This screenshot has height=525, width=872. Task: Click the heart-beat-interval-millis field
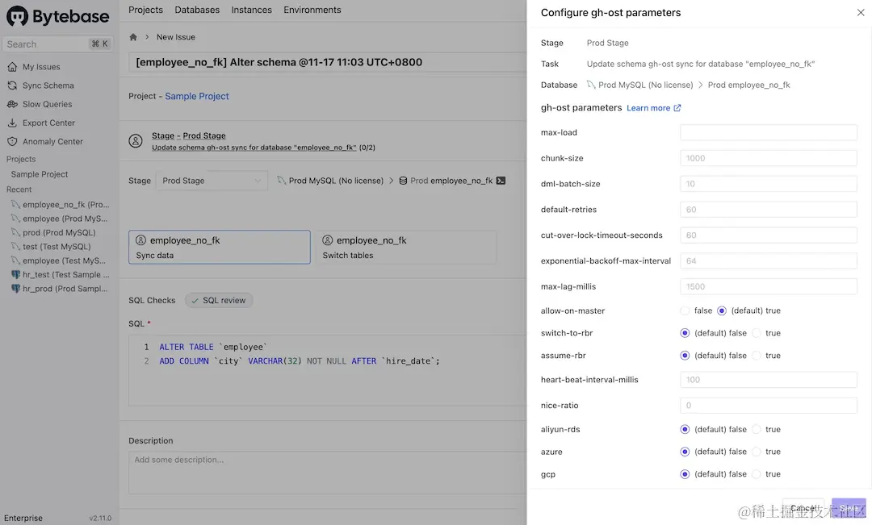point(769,380)
